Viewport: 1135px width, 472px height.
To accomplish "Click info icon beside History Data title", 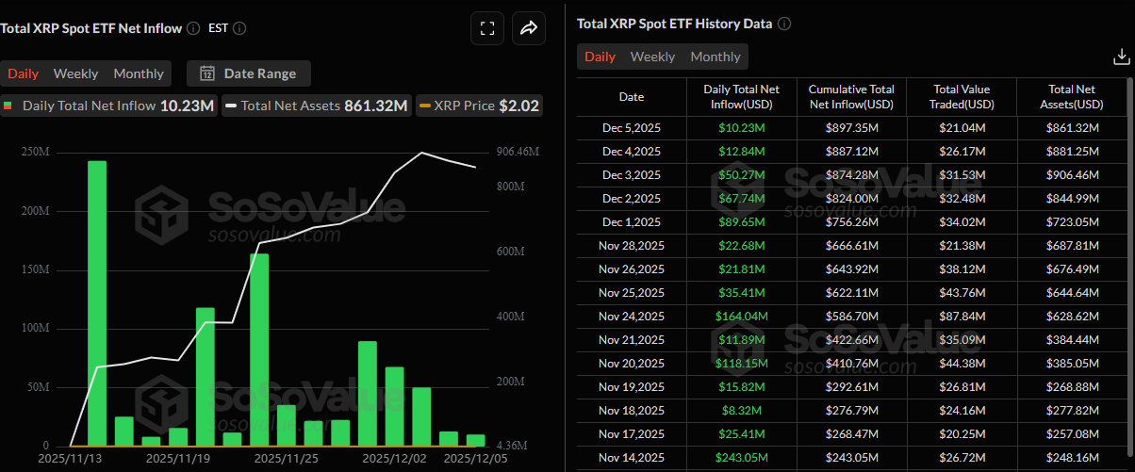I will 784,24.
